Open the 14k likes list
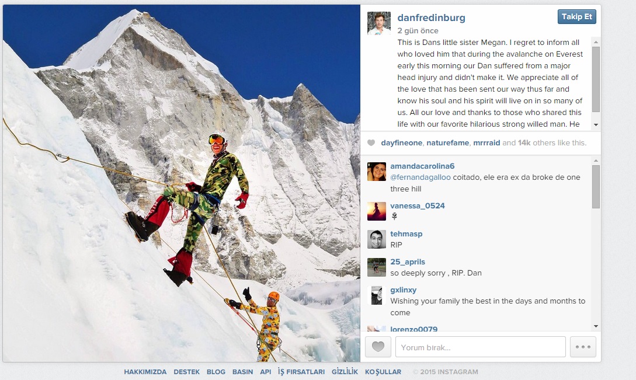 [524, 143]
